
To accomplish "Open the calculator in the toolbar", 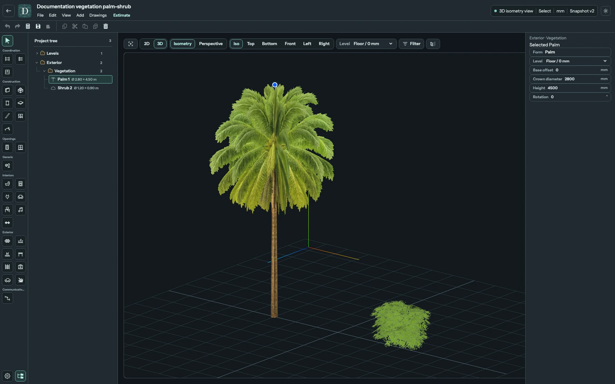I will (28, 26).
